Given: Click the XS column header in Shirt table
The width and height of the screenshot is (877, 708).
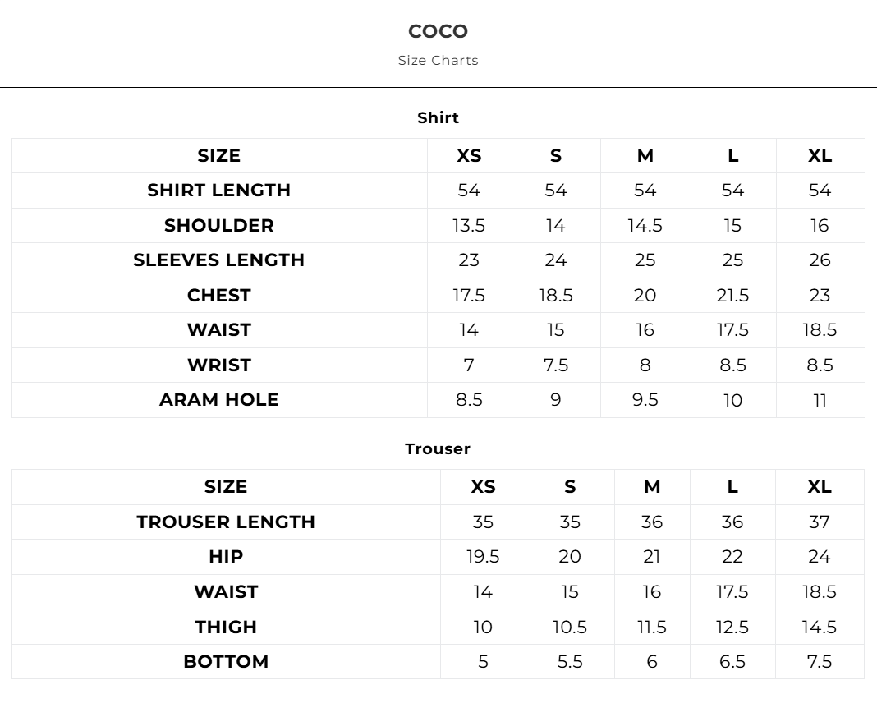Looking at the screenshot, I should 469,155.
